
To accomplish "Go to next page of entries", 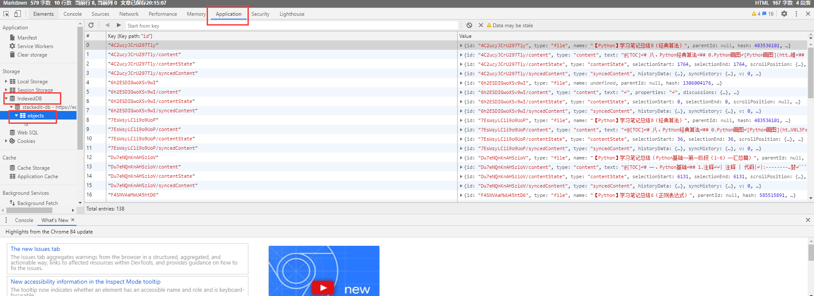I will [119, 25].
